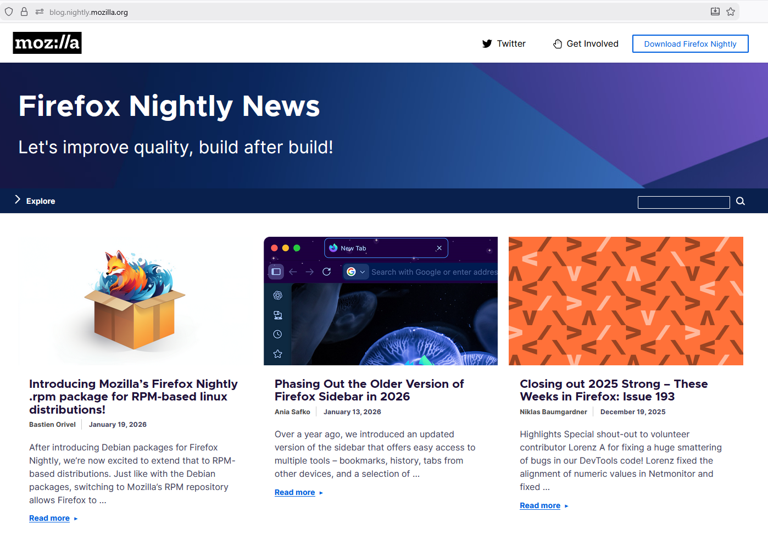The height and width of the screenshot is (540, 768).
Task: Click the date December 19, 2025
Action: click(x=633, y=412)
